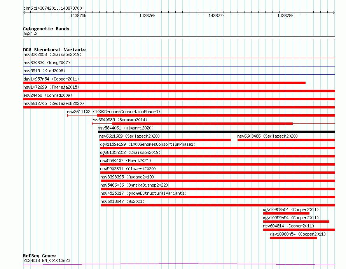346x269 pixels.
Task: Select nsv5466036 (ByrskaBishop2022) label
Action: coord(134,185)
